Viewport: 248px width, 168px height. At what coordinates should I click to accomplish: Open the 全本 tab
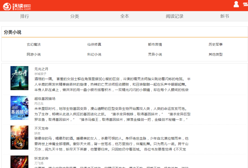[125, 16]
